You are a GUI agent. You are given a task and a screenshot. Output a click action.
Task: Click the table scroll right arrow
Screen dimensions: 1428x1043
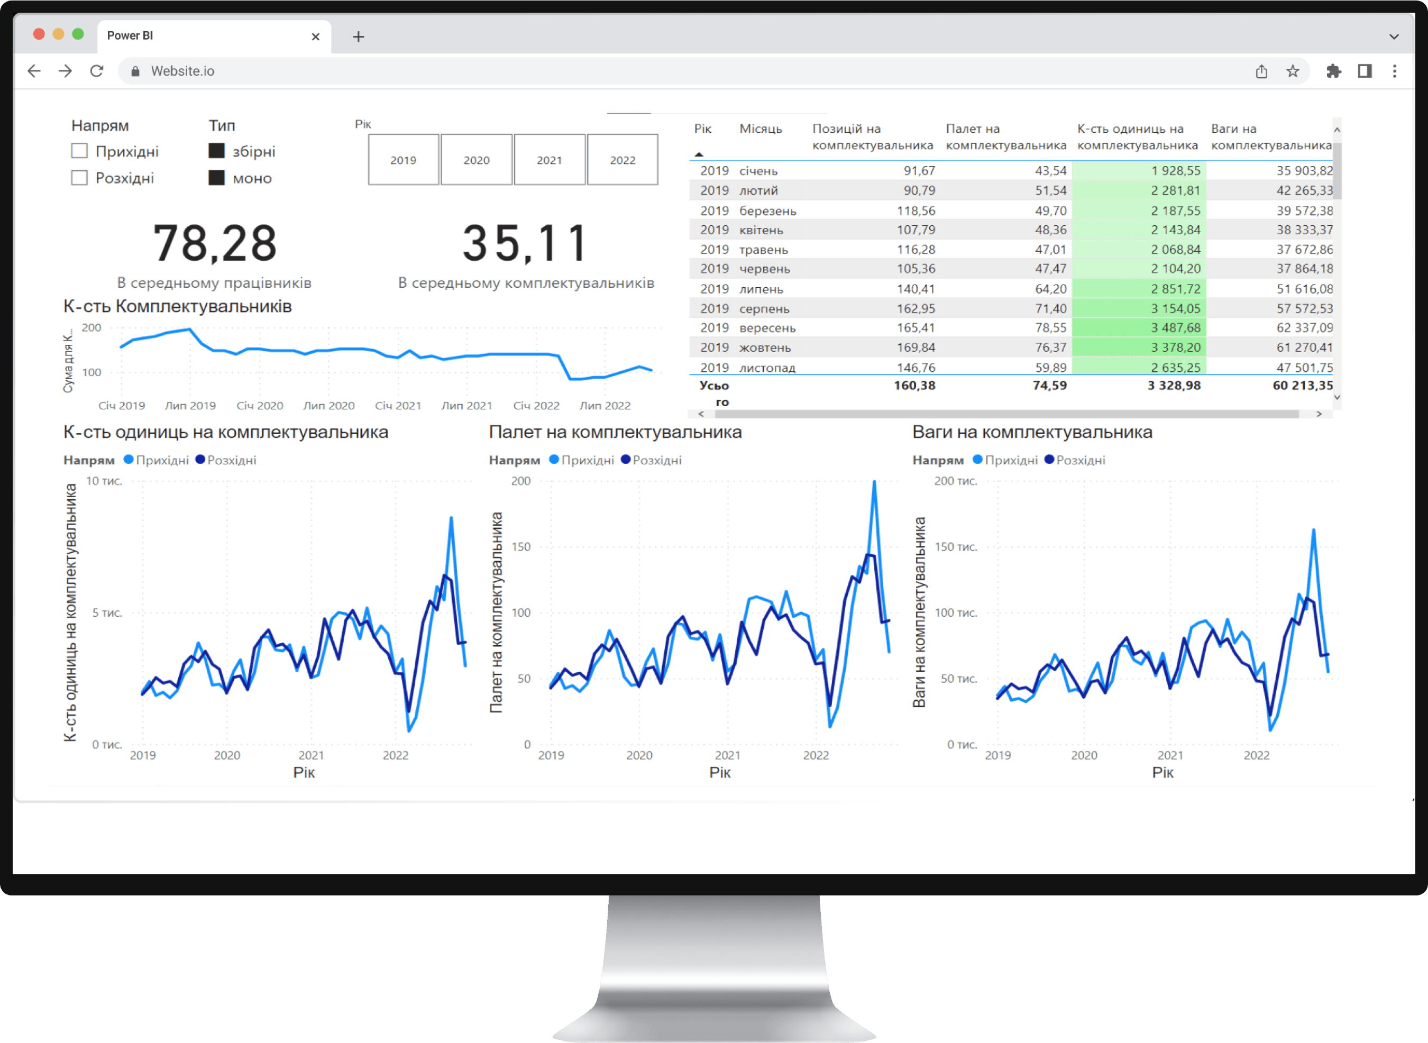tap(1319, 414)
